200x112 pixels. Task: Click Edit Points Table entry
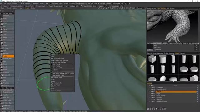57,77
